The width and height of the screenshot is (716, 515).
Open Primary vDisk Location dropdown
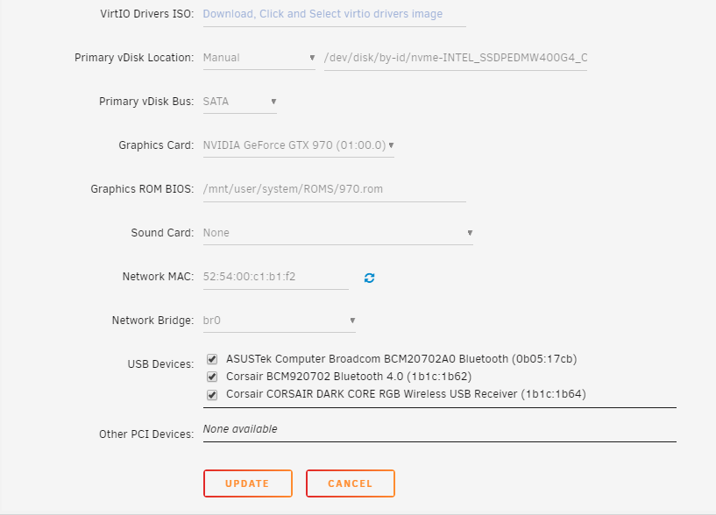pyautogui.click(x=259, y=58)
